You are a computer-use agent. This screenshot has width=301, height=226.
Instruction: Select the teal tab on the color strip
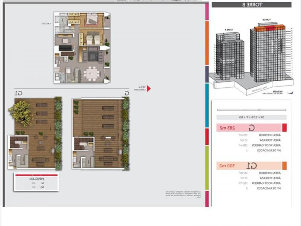pos(207,105)
